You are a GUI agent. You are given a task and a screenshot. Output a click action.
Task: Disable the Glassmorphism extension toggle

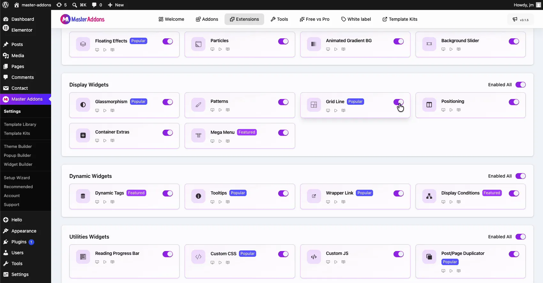click(x=168, y=102)
